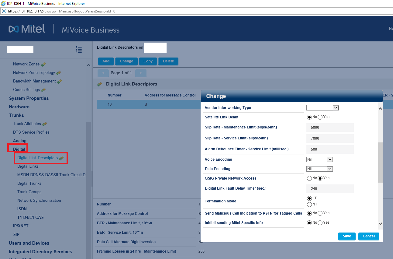Click the Delete button
393x259 pixels.
168,61
